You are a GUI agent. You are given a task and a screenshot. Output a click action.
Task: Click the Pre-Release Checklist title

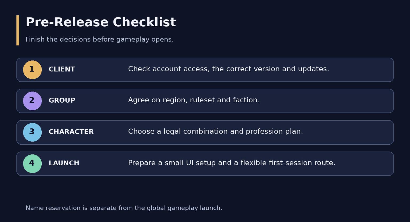pyautogui.click(x=101, y=22)
